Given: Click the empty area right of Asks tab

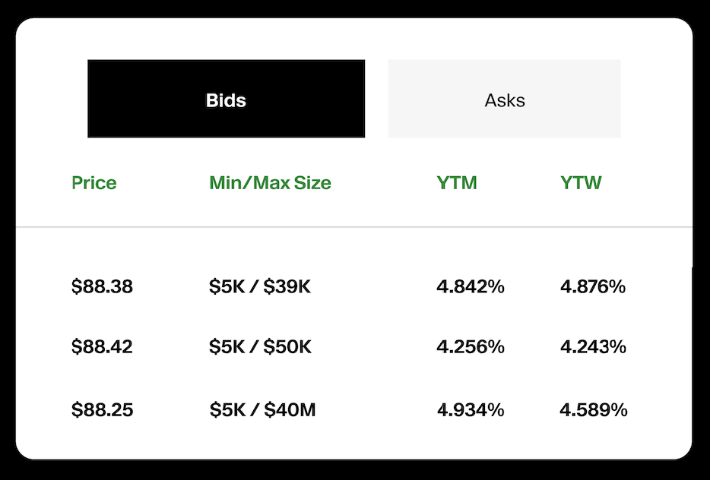Looking at the screenshot, I should (656, 99).
